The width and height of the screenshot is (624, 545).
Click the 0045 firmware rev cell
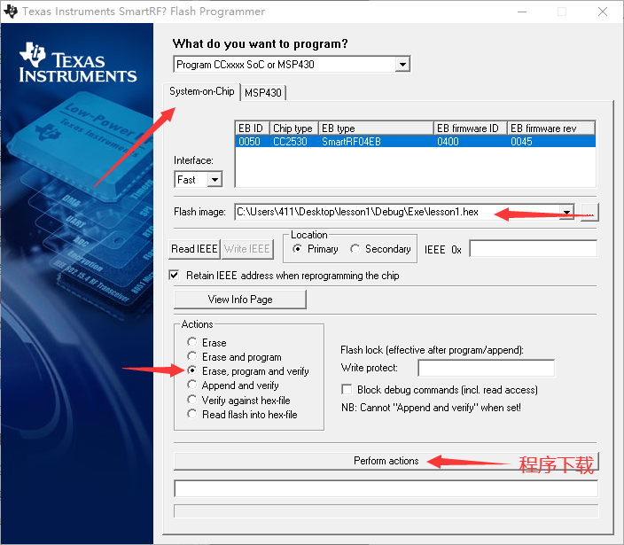point(521,142)
